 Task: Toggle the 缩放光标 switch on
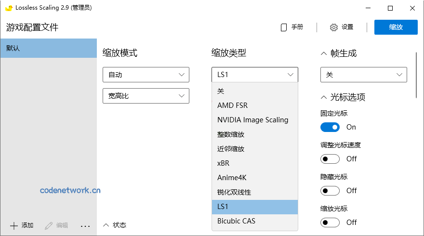[330, 223]
